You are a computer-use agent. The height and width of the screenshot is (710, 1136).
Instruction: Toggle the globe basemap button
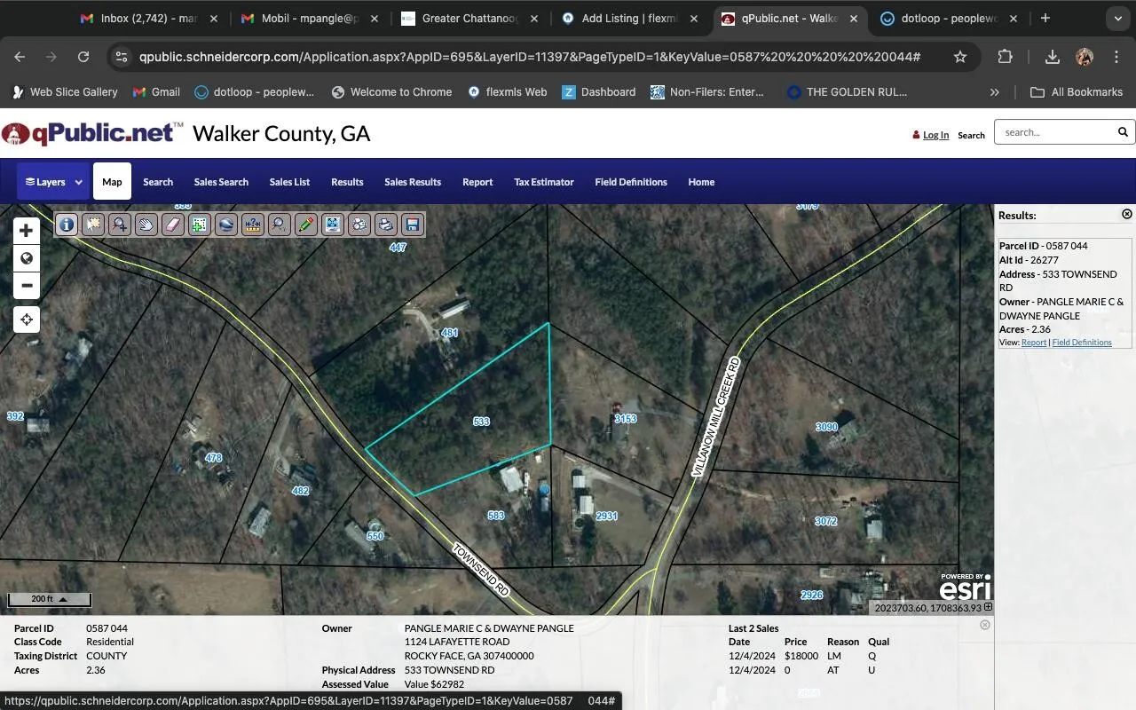tap(27, 258)
